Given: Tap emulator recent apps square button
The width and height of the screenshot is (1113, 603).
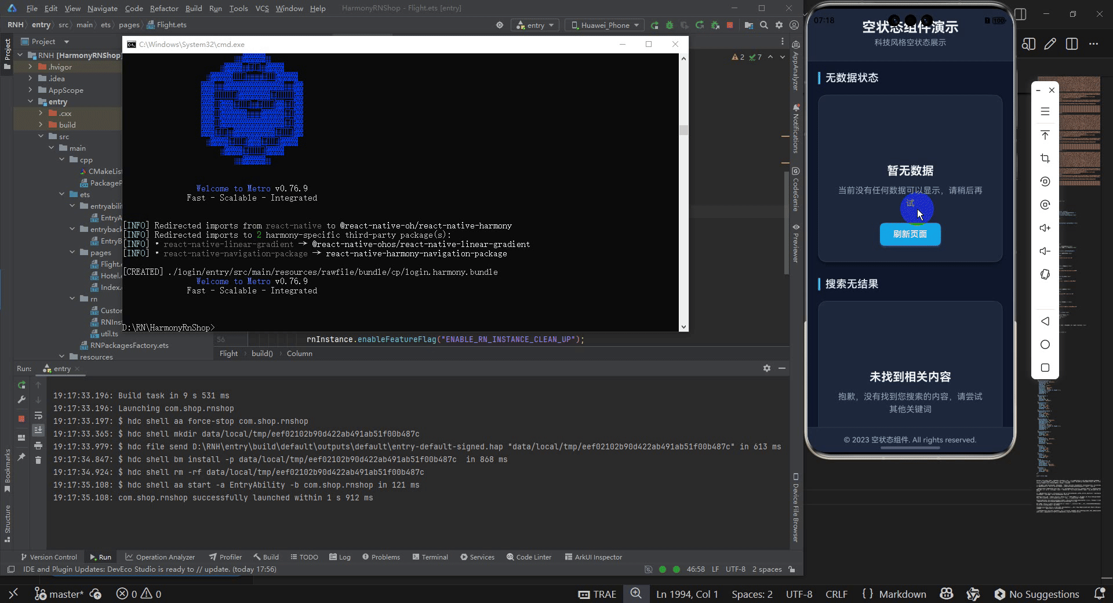Looking at the screenshot, I should [1045, 368].
